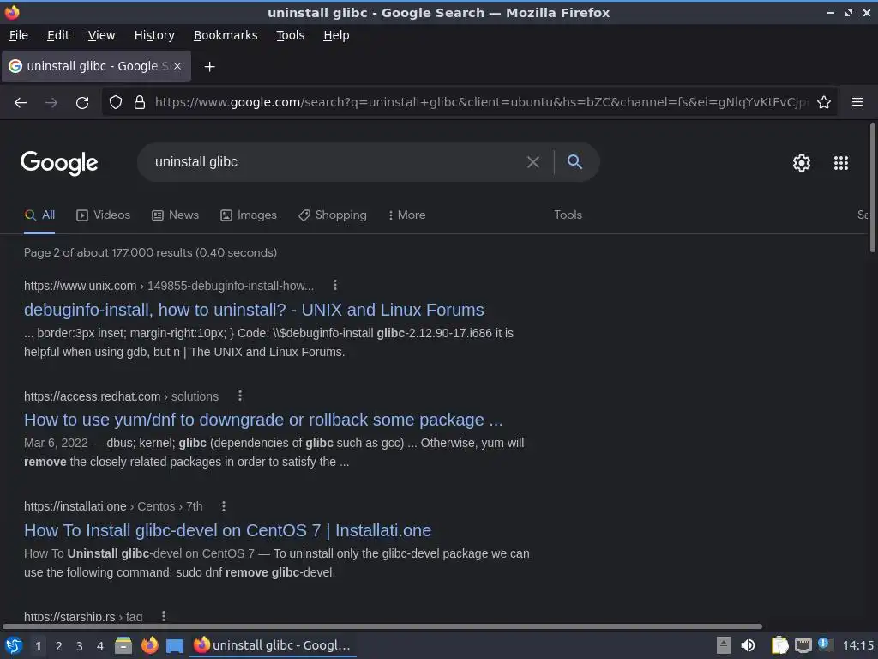Open network status tray icon

point(803,645)
